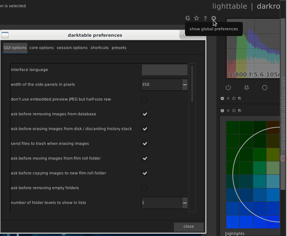Switch off module above the color grid
This screenshot has height=236, width=287.
coord(222,111)
